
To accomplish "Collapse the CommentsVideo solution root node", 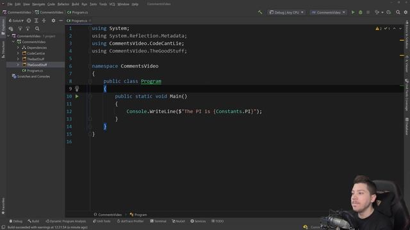I will [x=8, y=36].
